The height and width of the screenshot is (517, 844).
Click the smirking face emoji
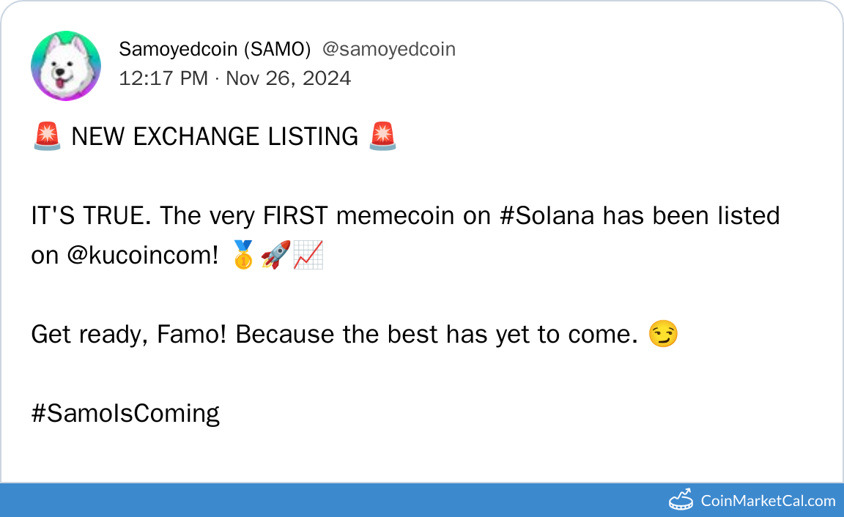(x=664, y=335)
